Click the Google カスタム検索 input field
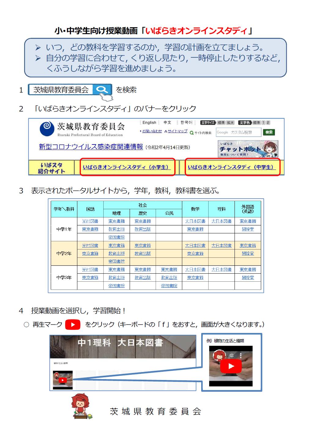 pyautogui.click(x=239, y=132)
